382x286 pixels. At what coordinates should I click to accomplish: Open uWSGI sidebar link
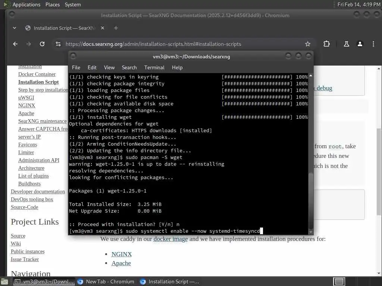[x=26, y=98]
